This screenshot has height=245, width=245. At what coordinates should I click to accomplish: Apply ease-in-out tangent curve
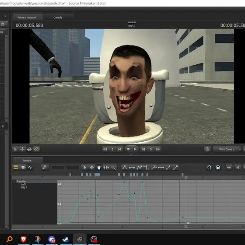[139, 168]
